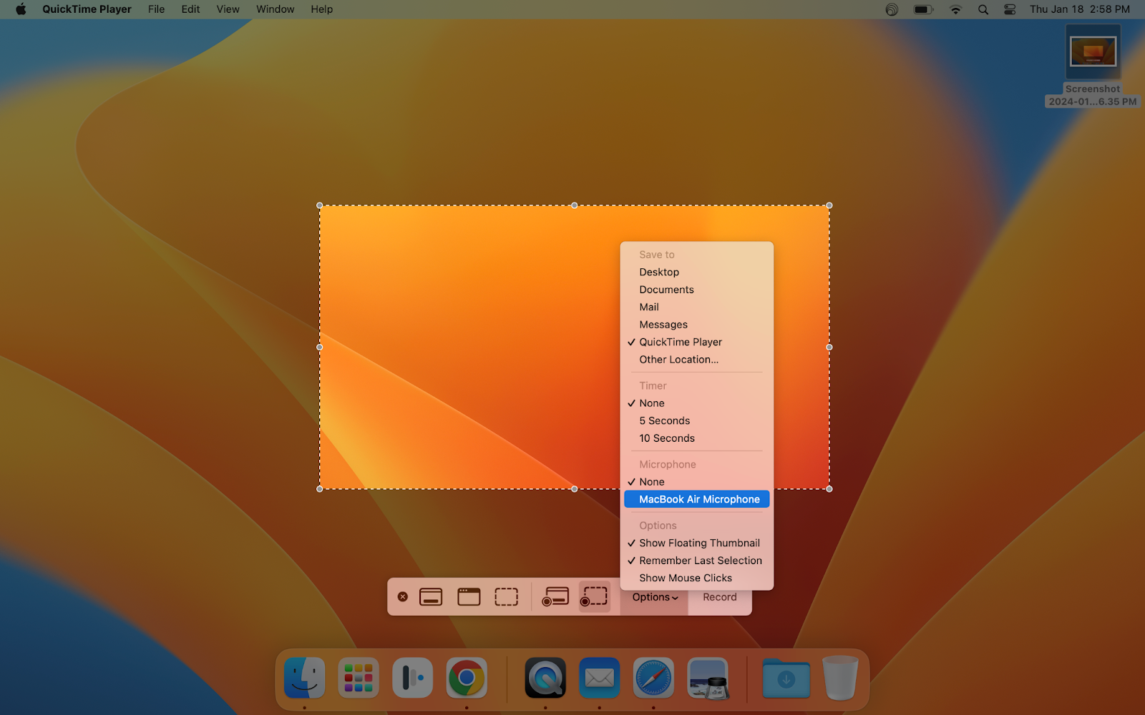The height and width of the screenshot is (715, 1145).
Task: Click the left-middle selection handle
Action: coord(320,347)
